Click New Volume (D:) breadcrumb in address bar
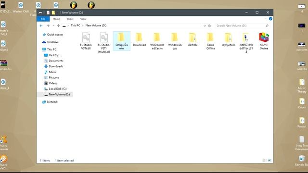The height and width of the screenshot is (173, 308). click(96, 25)
